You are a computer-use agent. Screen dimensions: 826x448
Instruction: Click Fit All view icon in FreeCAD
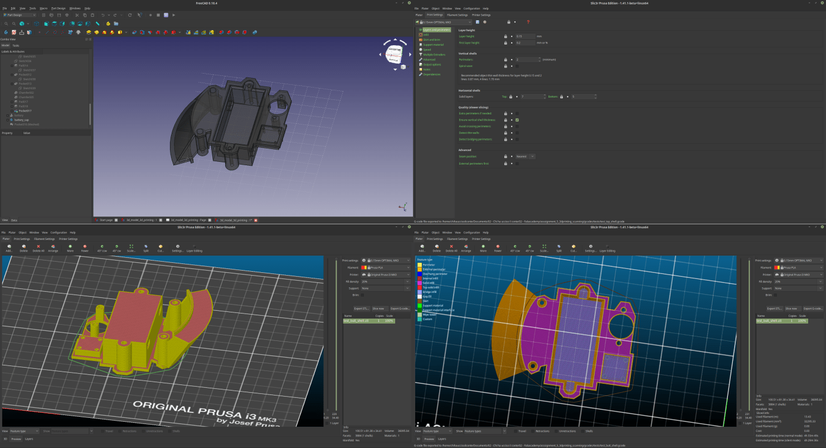6,23
